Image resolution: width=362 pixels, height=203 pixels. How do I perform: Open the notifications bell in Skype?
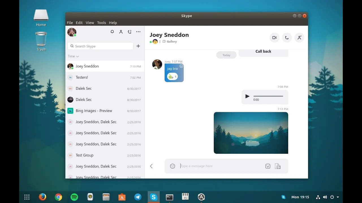click(x=112, y=32)
